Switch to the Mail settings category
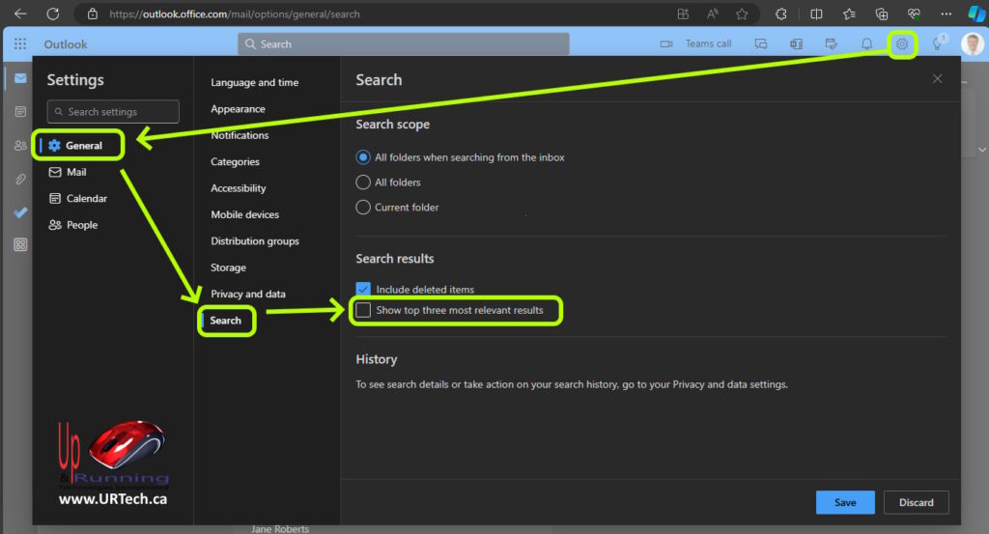The image size is (989, 534). pos(76,172)
